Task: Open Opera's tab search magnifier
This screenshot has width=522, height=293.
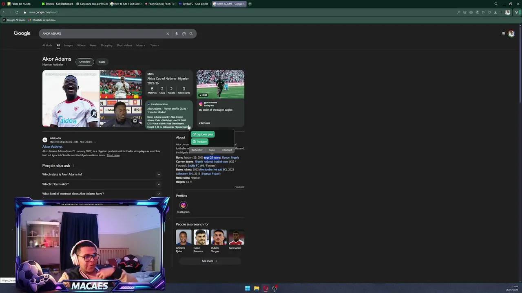Action: (x=496, y=4)
